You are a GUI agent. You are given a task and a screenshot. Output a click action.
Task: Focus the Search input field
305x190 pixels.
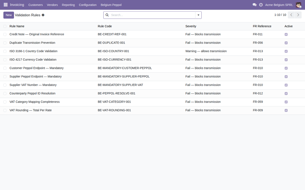(152, 15)
